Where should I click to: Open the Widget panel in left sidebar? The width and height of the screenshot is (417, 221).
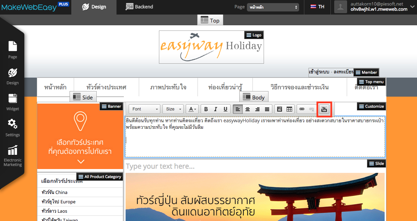pyautogui.click(x=13, y=101)
